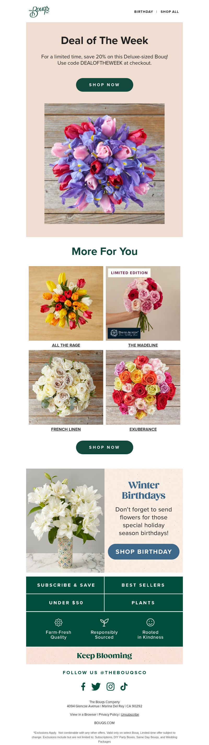Open the Birthday menu item

144,12
